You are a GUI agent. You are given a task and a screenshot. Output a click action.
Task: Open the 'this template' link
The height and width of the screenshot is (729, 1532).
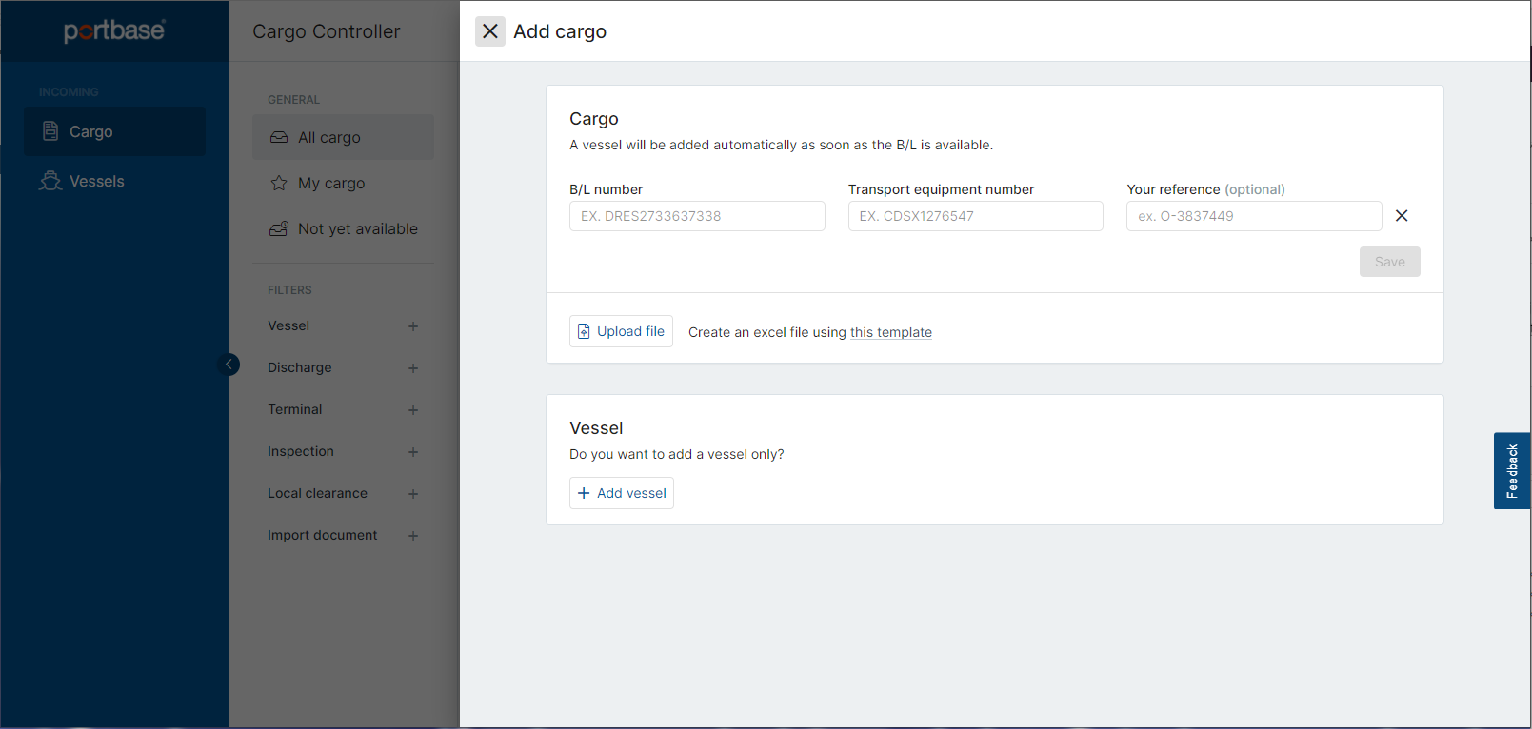(x=890, y=332)
